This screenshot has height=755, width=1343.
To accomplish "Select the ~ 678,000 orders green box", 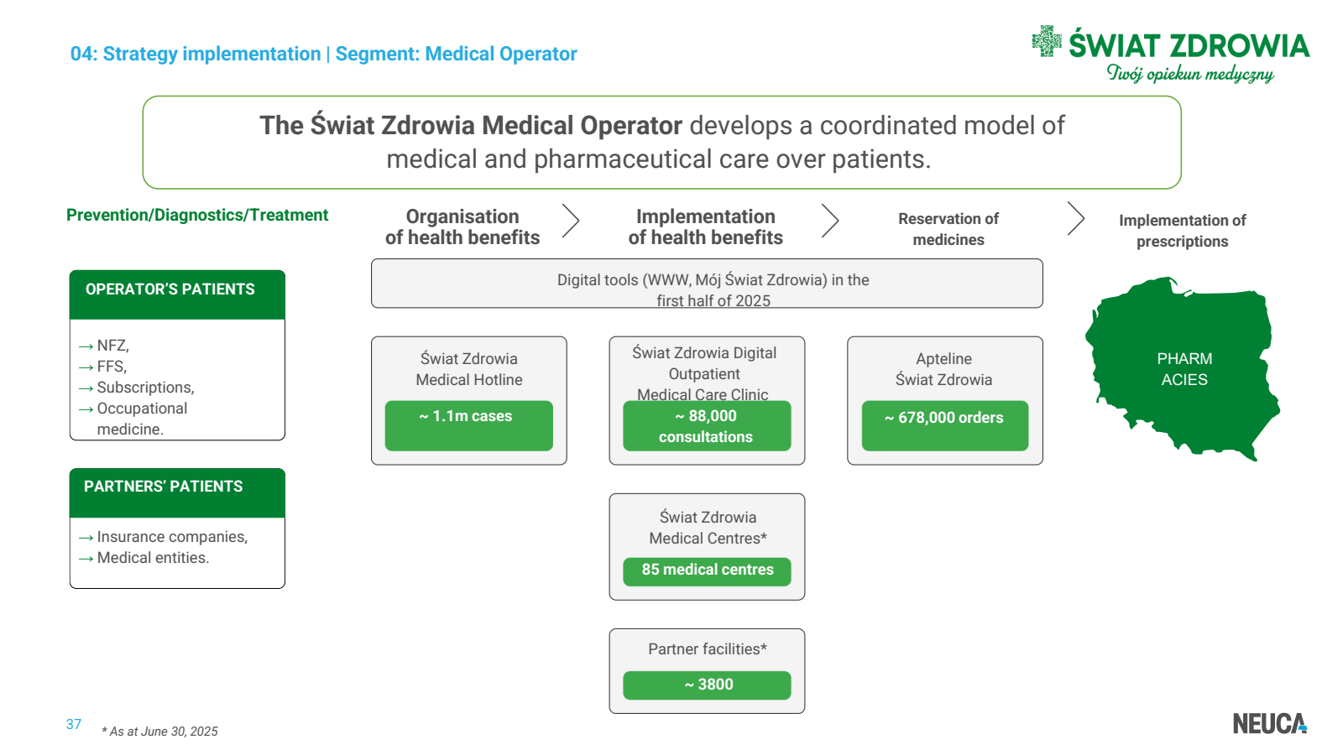I will pyautogui.click(x=945, y=425).
